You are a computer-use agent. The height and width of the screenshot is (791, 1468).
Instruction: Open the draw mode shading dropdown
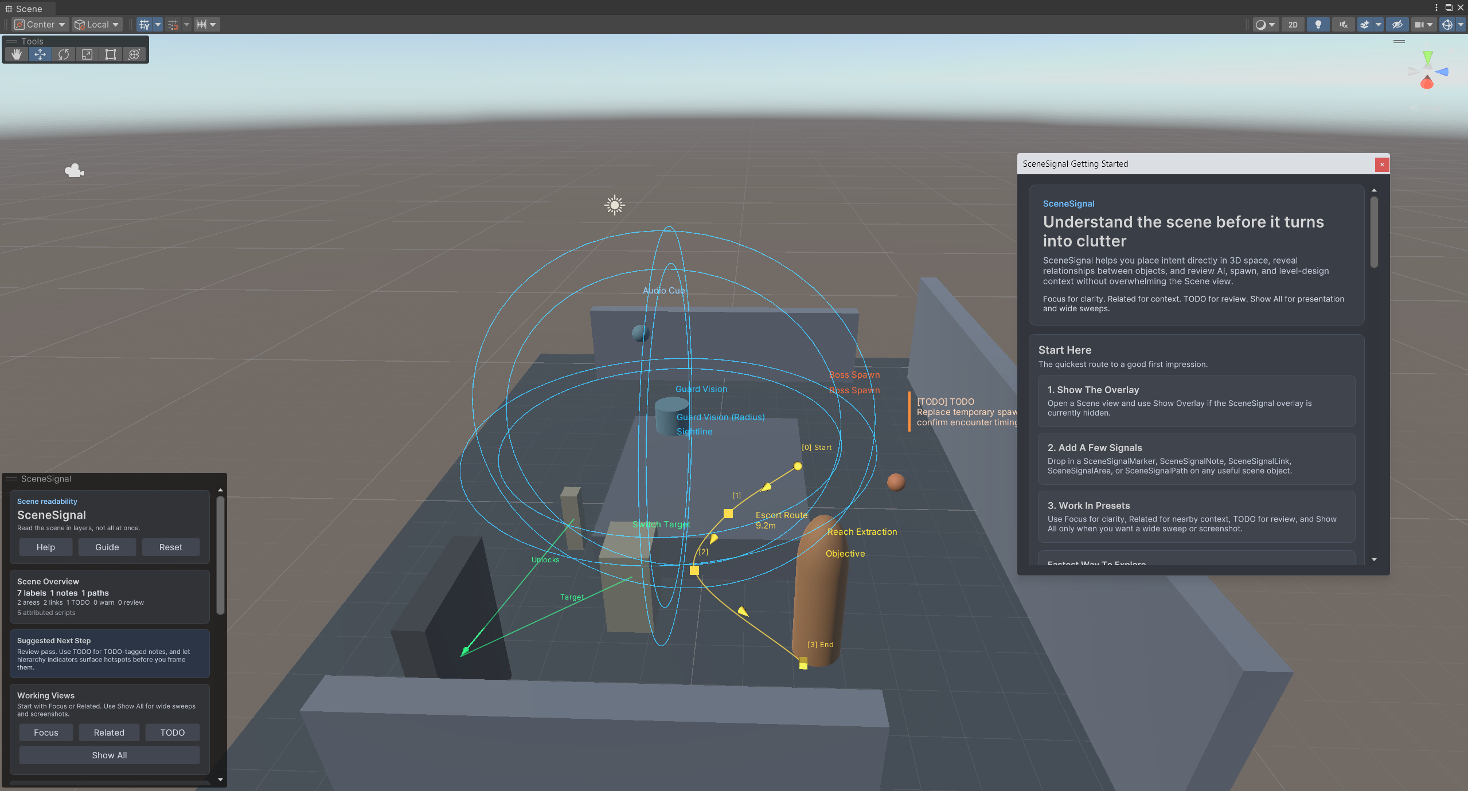click(x=1266, y=24)
